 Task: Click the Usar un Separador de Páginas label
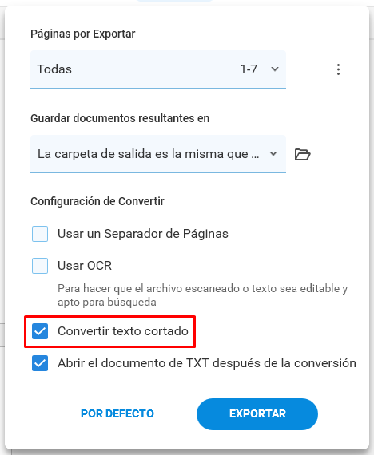143,234
